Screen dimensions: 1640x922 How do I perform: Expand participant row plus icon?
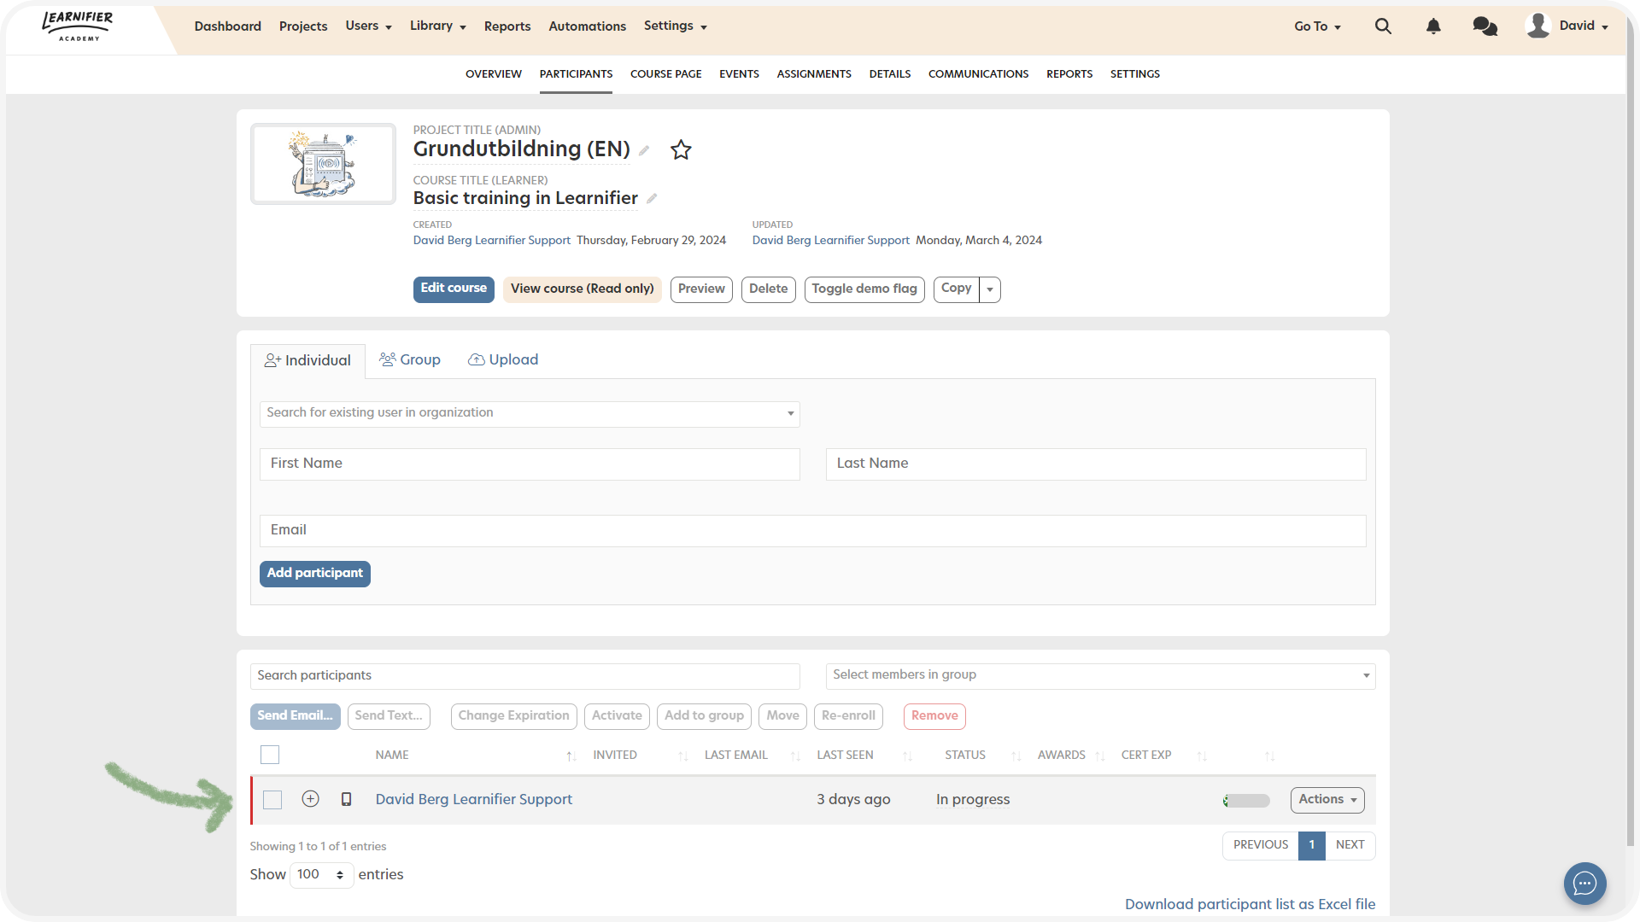310,799
